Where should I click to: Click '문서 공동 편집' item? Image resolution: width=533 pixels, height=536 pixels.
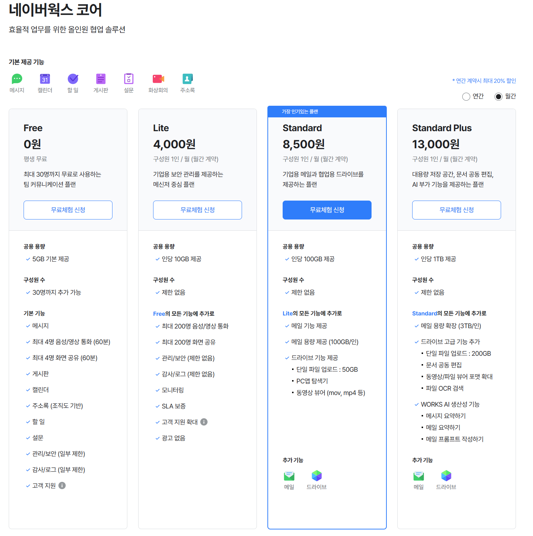pyautogui.click(x=444, y=365)
